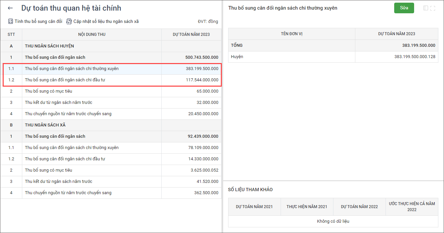This screenshot has width=444, height=233.
Task: Click the THU NGÂN SÁCH HUYỆN section header
Action: (49, 46)
